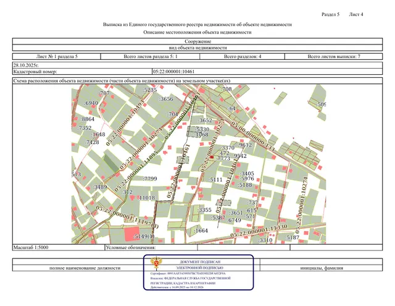Click map parcel label ':3370'
This screenshot has width=395, height=306.
[227, 148]
